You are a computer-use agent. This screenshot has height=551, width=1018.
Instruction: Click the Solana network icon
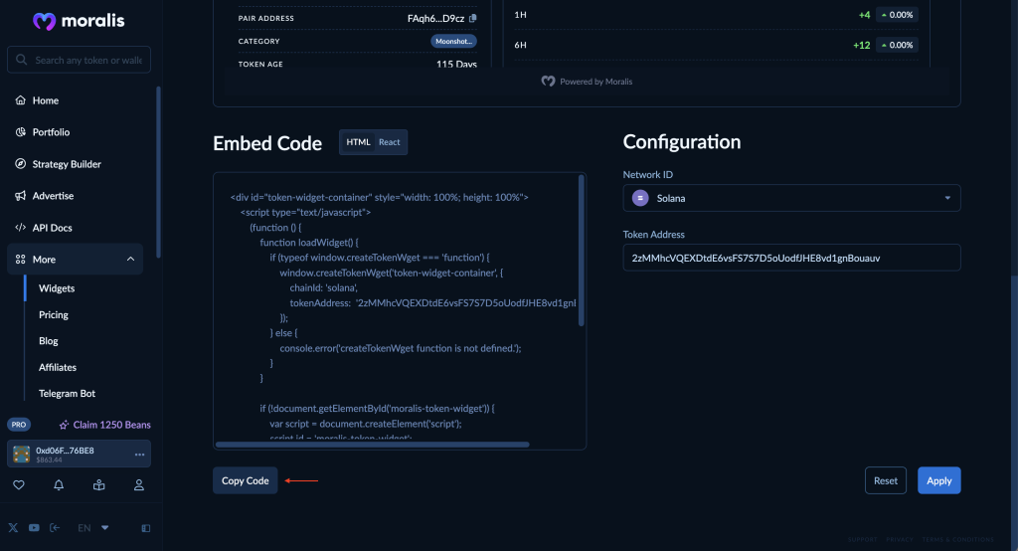coord(640,198)
